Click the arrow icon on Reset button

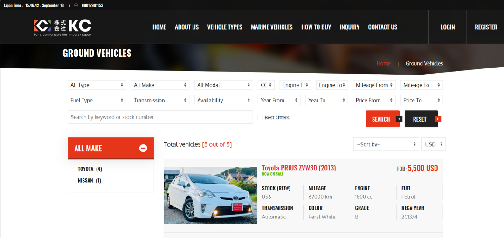coord(437,119)
